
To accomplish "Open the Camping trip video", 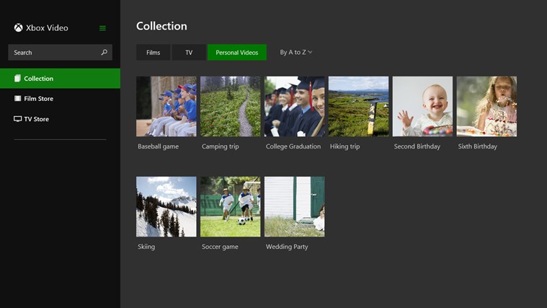I will pos(230,107).
